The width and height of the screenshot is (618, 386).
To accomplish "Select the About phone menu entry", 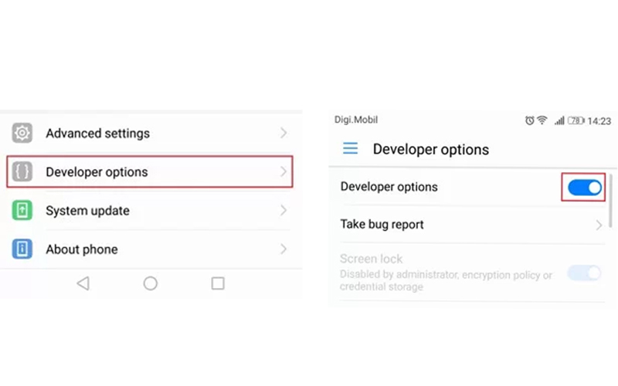I will tap(82, 249).
